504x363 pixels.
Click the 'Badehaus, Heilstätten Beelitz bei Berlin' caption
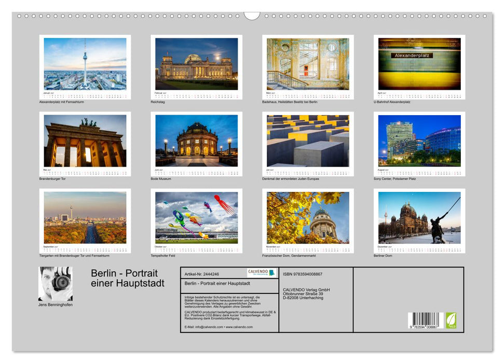[290, 102]
